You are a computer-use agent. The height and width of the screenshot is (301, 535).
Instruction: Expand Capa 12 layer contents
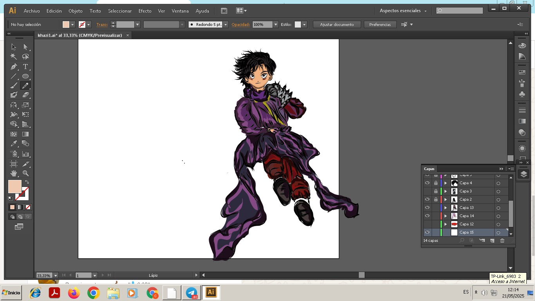tap(445, 224)
